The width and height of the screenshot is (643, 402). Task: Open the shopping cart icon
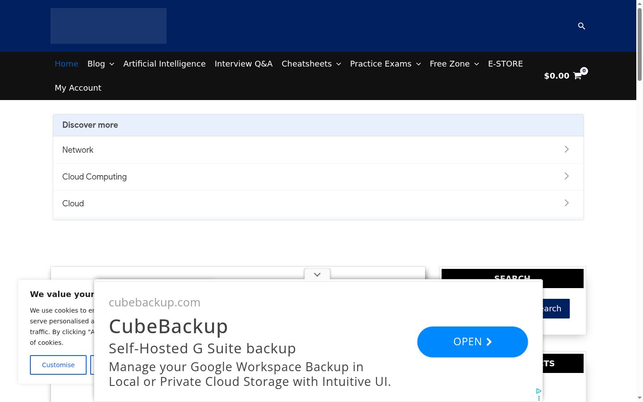coord(577,75)
